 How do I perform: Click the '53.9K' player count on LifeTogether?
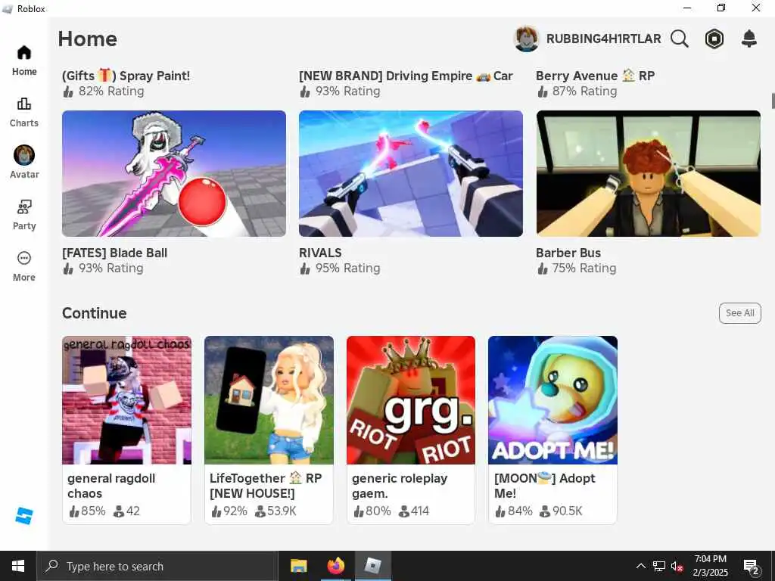pyautogui.click(x=282, y=511)
